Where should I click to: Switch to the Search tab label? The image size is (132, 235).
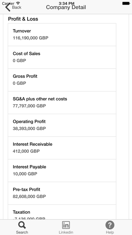tap(22, 232)
